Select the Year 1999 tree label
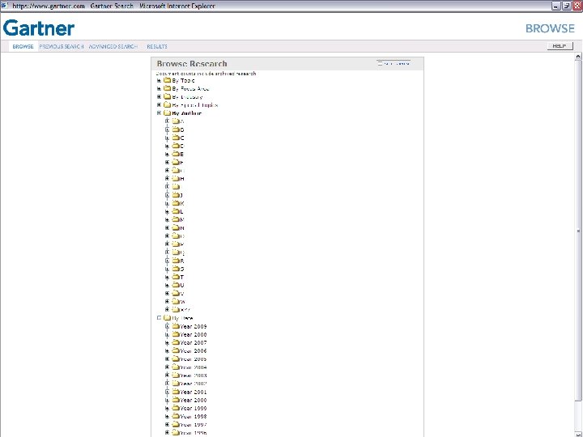 tap(194, 408)
